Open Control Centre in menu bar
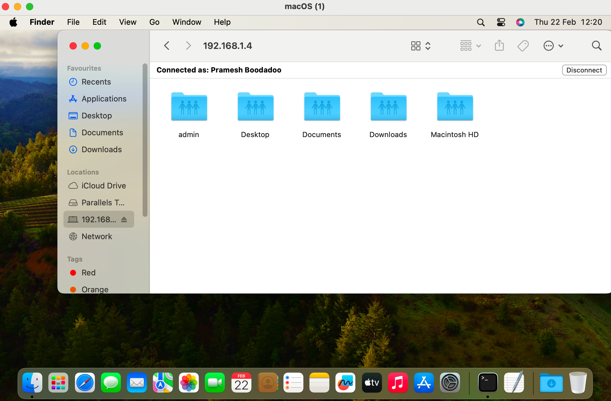611x401 pixels. tap(501, 22)
